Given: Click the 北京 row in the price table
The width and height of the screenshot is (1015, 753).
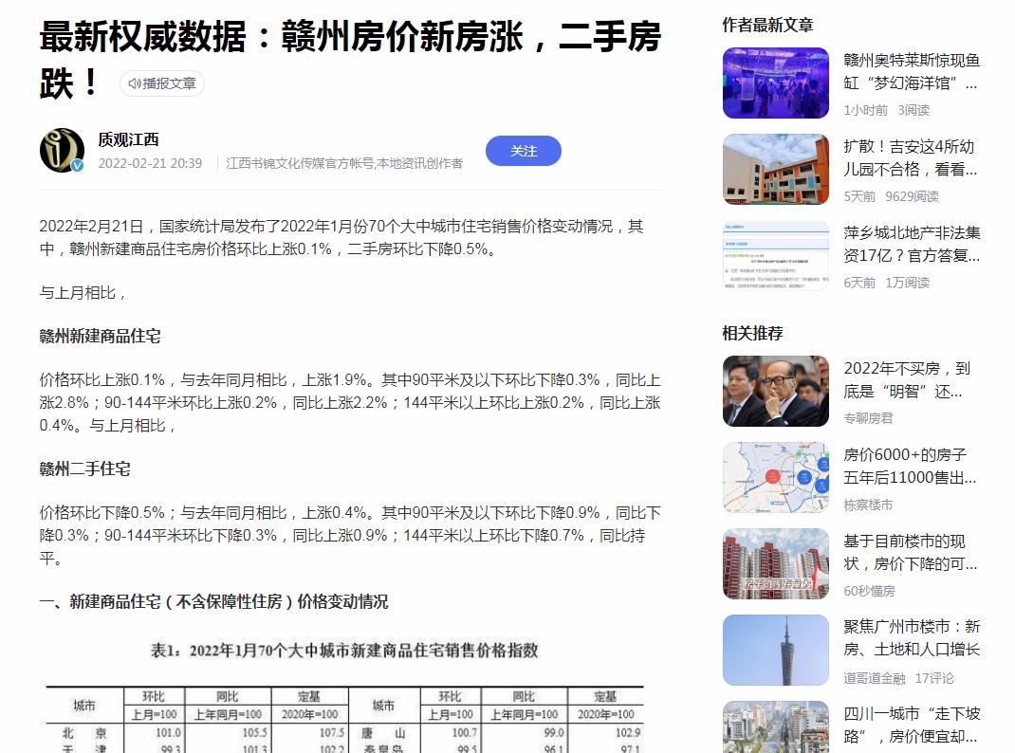Looking at the screenshot, I should coord(197,733).
